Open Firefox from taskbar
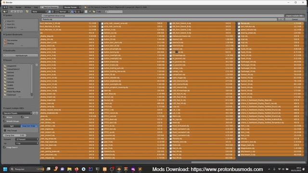Image resolution: width=308 pixels, height=173 pixels. (x=77, y=169)
